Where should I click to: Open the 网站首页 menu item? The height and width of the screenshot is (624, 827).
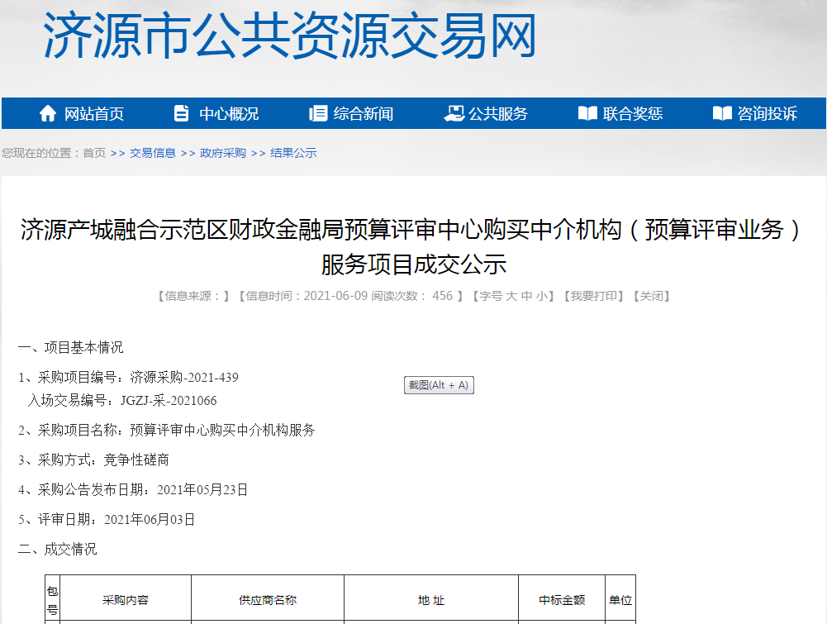(x=94, y=114)
